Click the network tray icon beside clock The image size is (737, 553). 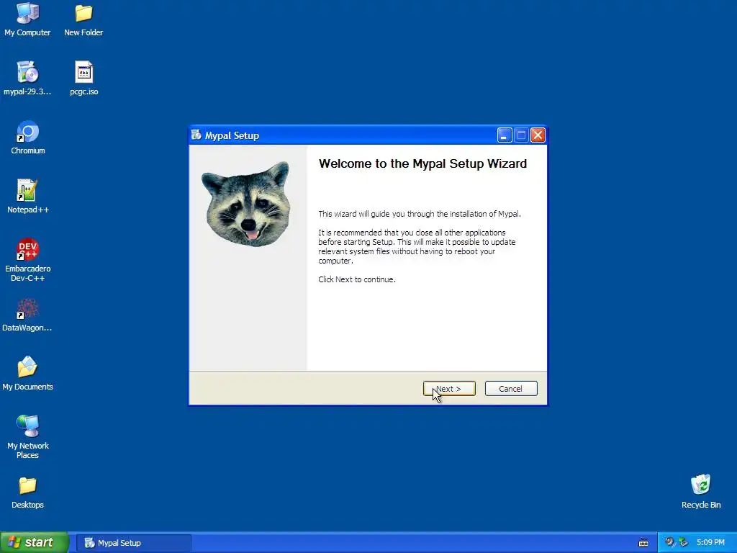[684, 542]
